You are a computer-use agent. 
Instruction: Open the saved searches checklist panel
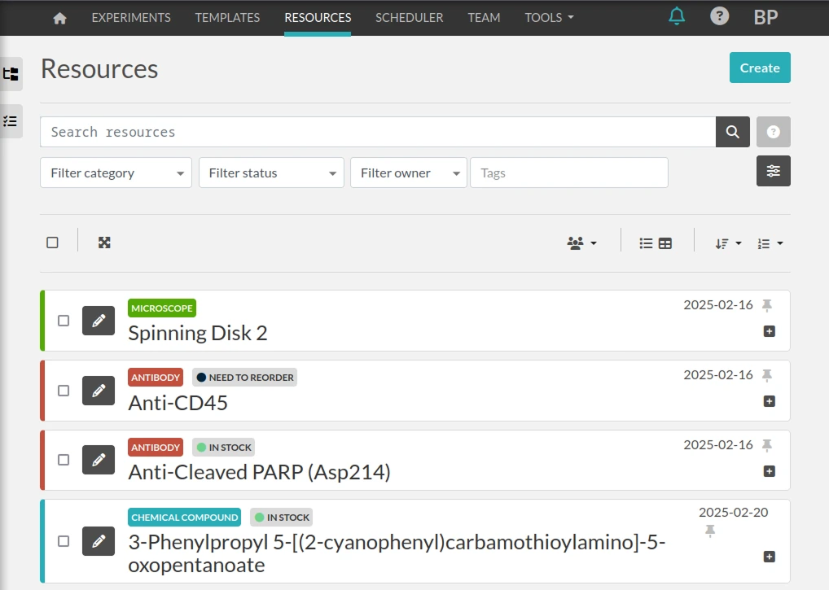11,120
